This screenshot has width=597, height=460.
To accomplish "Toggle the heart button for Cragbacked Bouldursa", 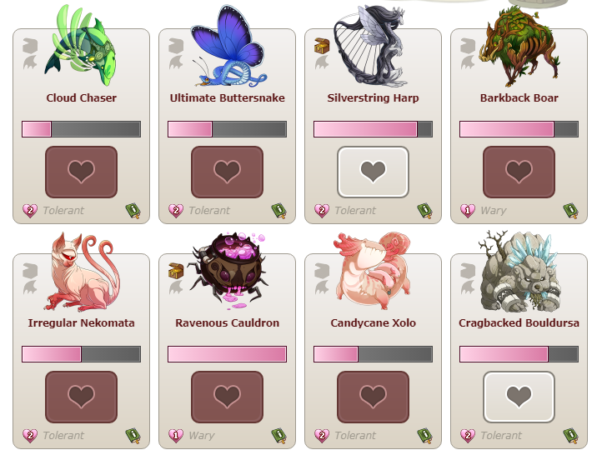I will click(519, 397).
